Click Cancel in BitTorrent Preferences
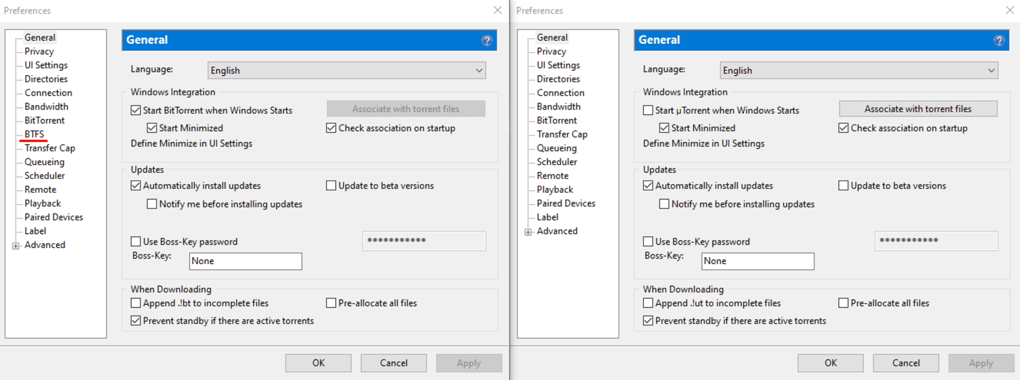The image size is (1020, 380). pos(393,363)
